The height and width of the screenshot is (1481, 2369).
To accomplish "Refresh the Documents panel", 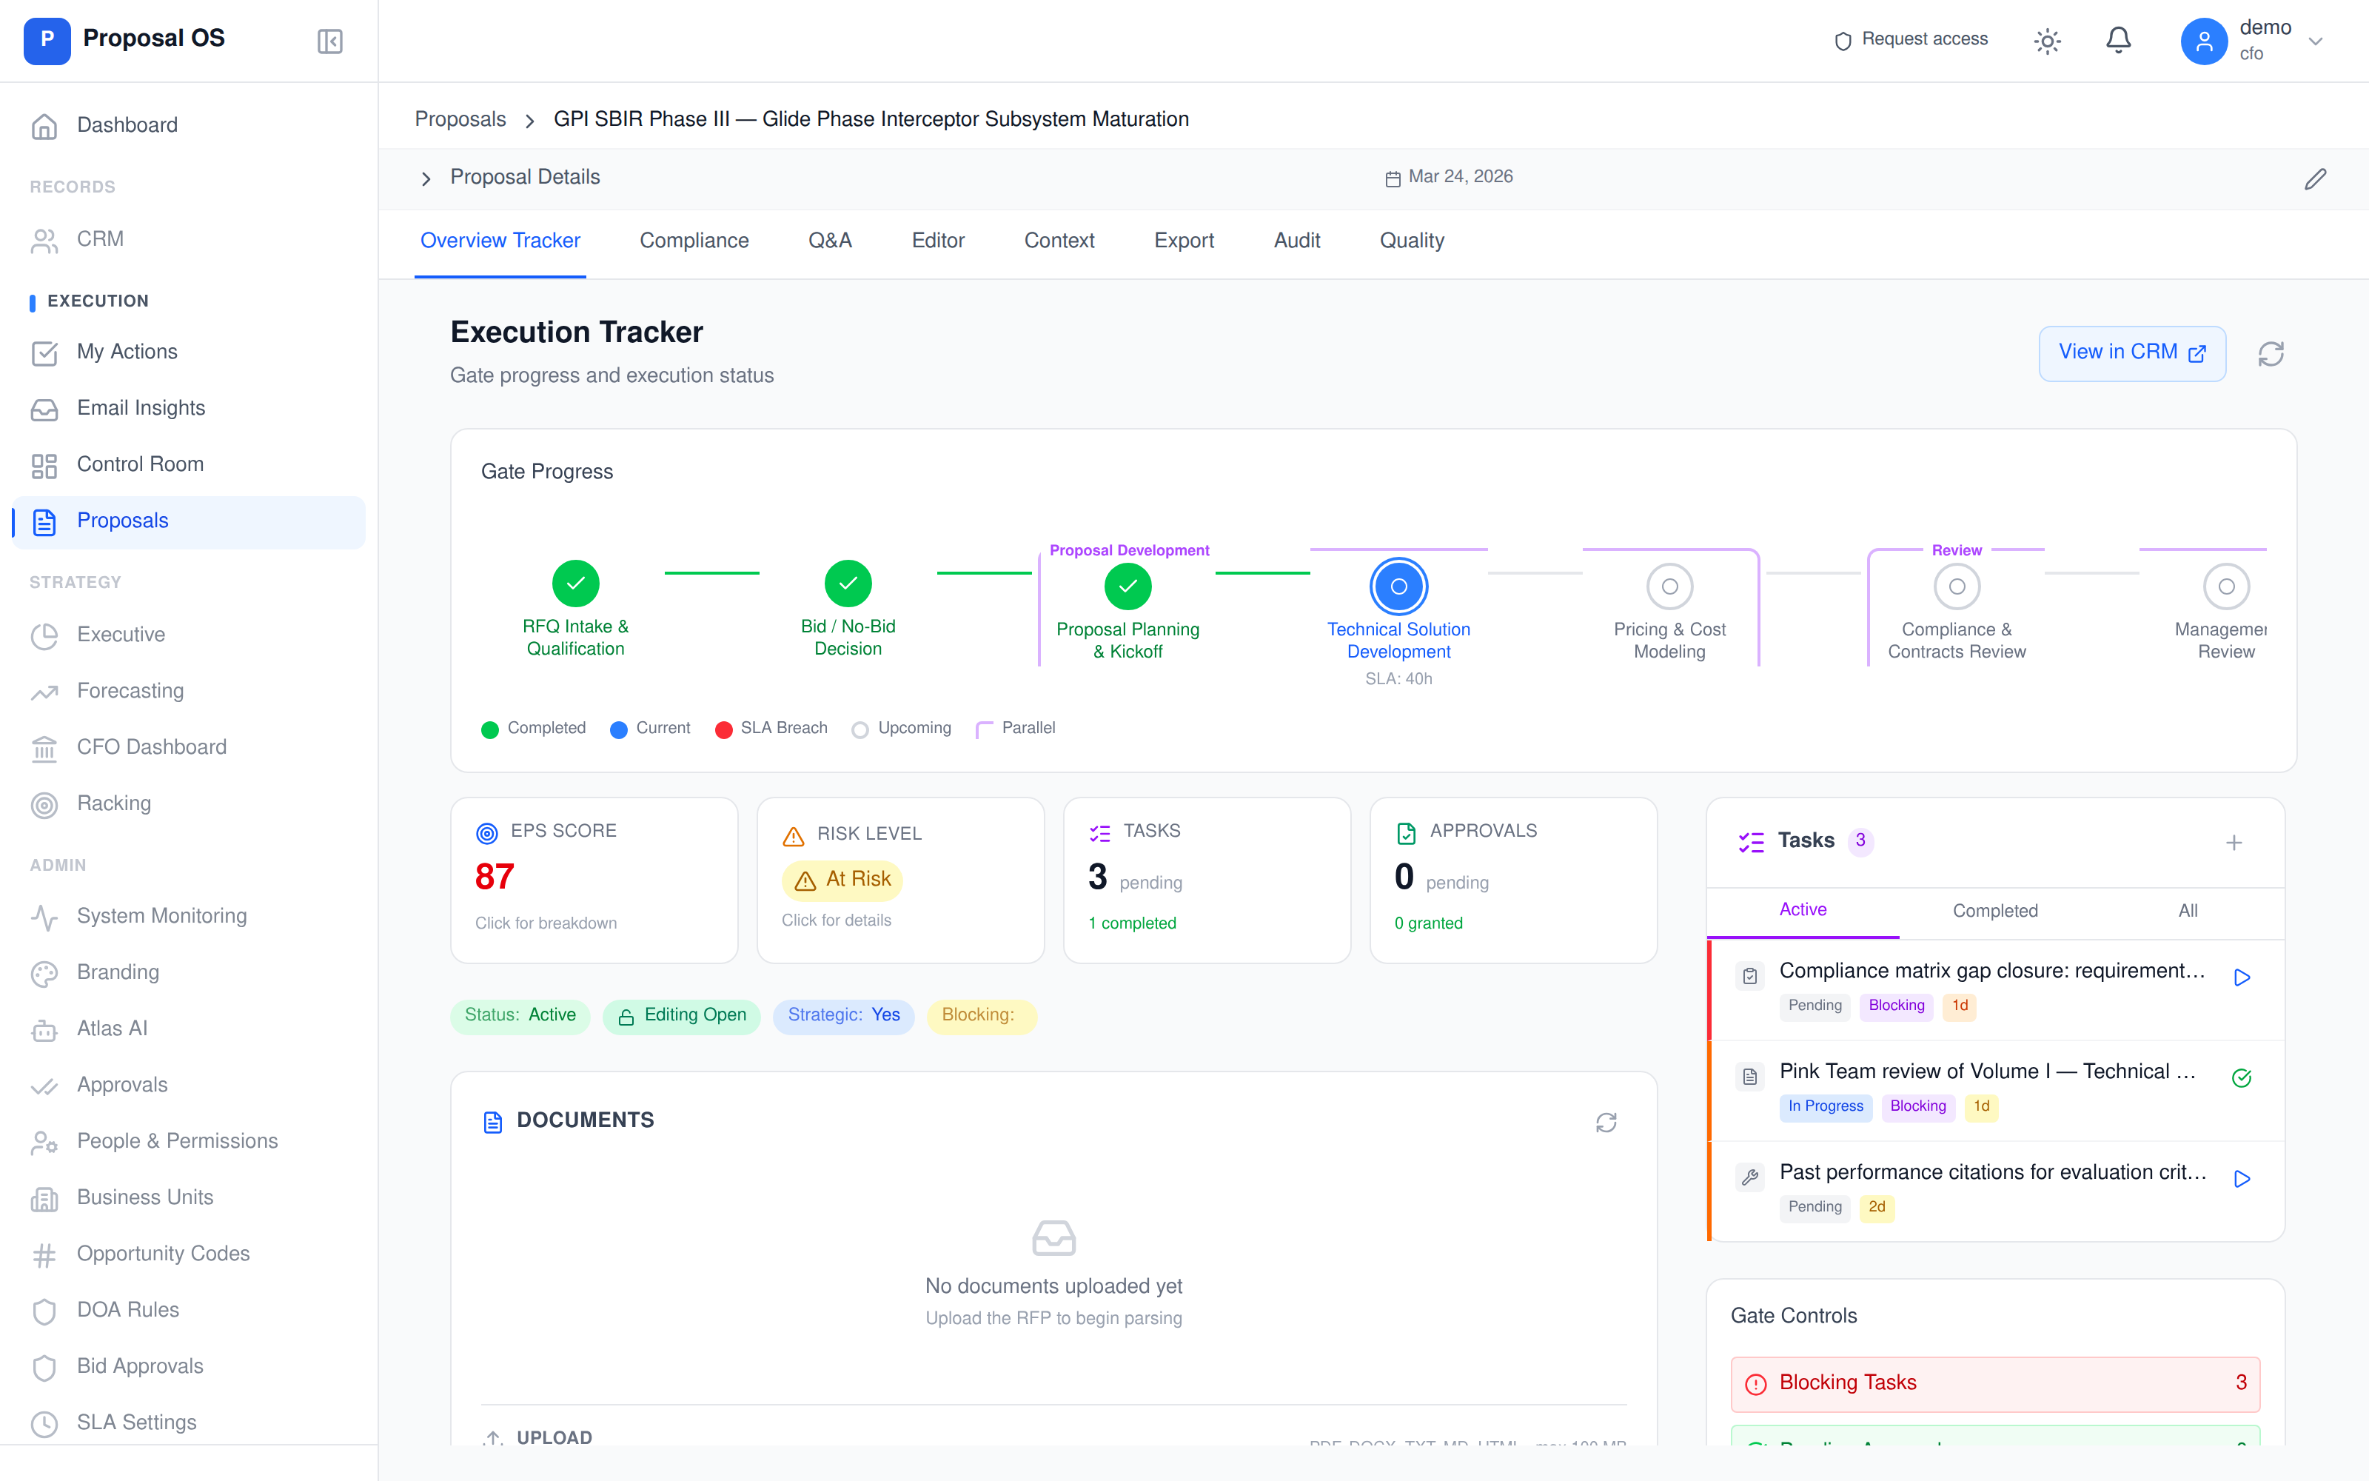I will (x=1606, y=1123).
